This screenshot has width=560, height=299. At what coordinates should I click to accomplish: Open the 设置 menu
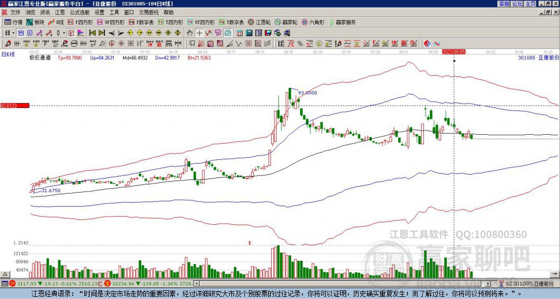[100, 13]
